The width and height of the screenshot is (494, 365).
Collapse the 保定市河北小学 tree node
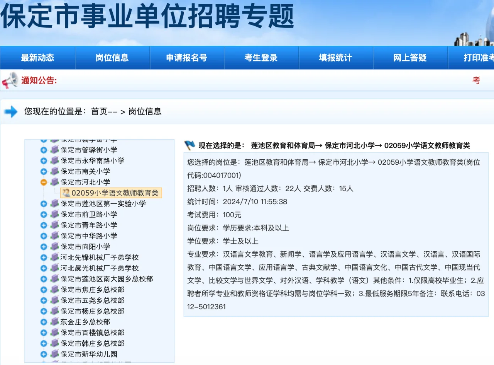point(44,182)
